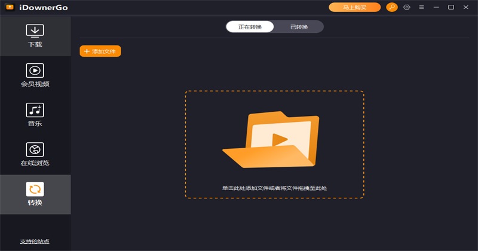
Task: Click the 添加文件 add file button
Action: pyautogui.click(x=100, y=51)
